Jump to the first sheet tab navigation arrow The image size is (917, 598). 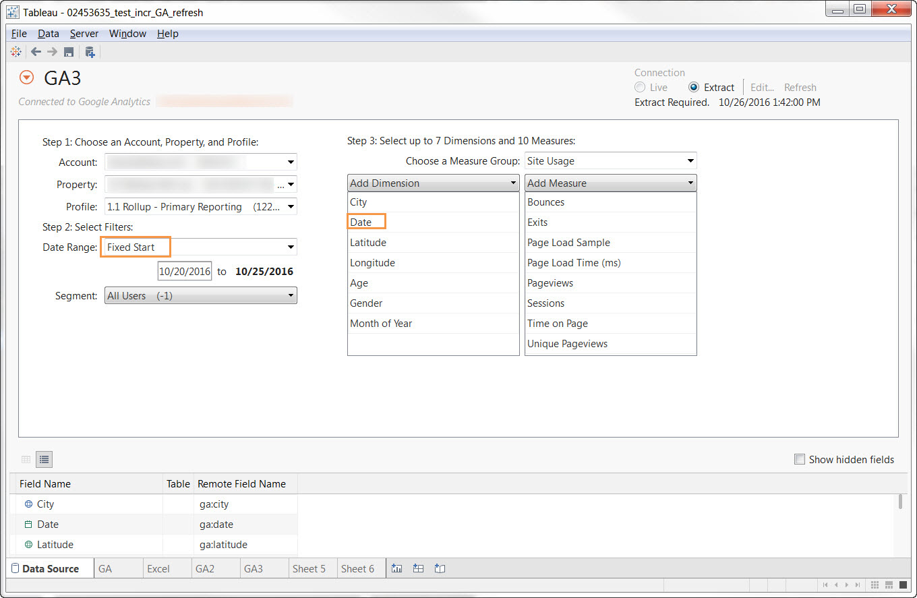coord(826,585)
